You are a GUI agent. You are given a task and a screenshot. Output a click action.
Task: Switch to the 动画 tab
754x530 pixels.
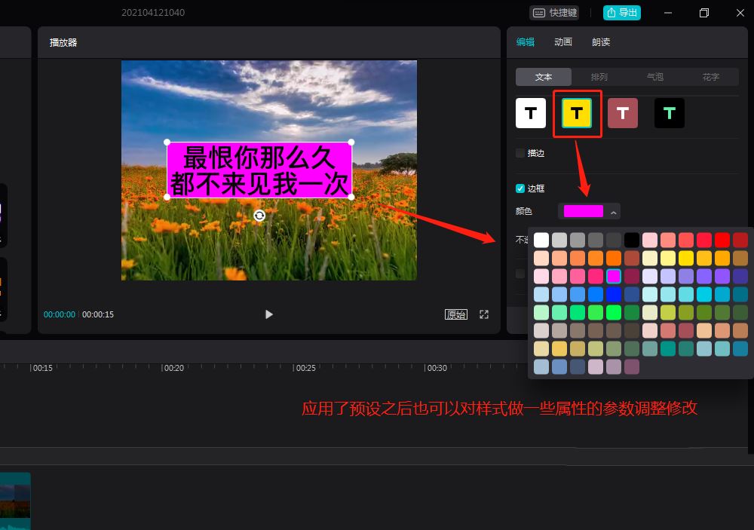(x=563, y=42)
